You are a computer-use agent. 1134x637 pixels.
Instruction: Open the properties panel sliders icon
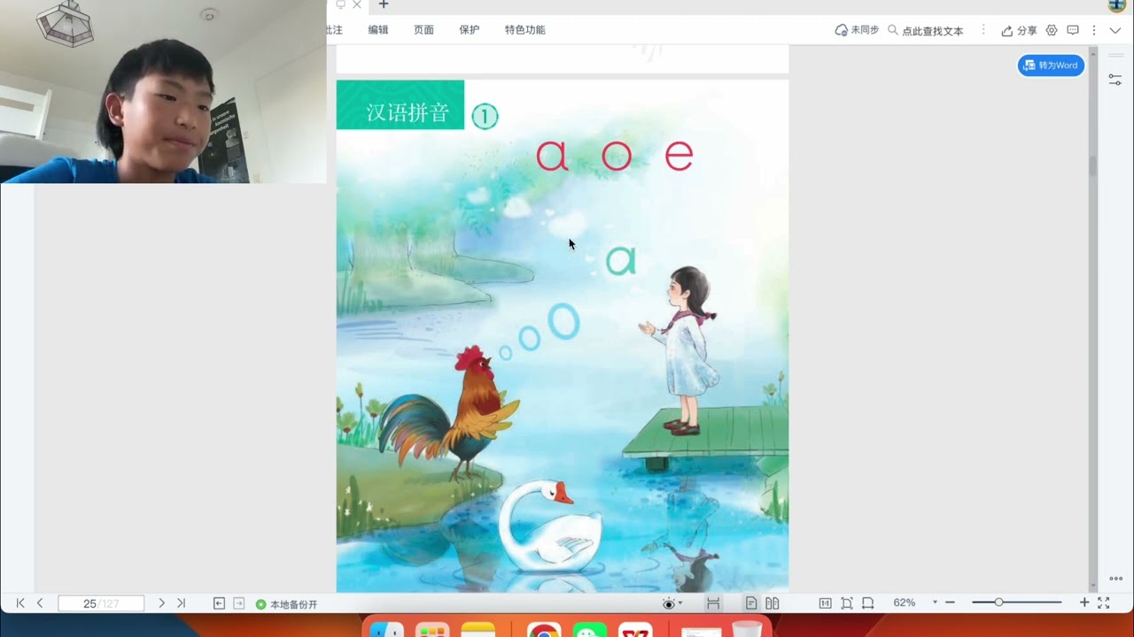click(x=1115, y=79)
